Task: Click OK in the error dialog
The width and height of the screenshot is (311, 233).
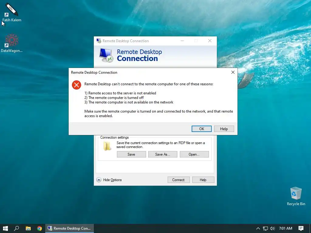Action: pos(202,129)
